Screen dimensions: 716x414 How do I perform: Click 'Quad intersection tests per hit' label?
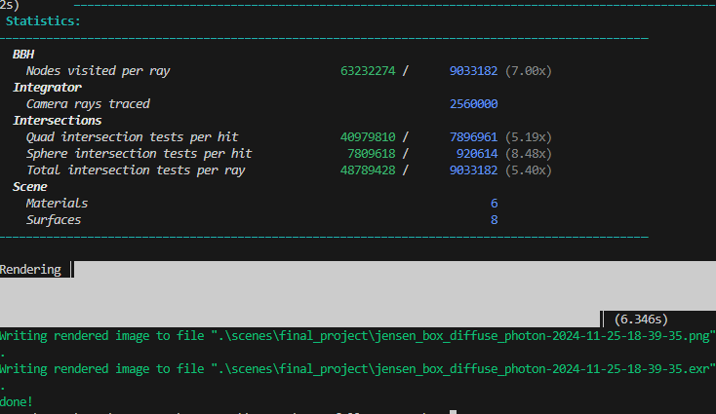(132, 137)
